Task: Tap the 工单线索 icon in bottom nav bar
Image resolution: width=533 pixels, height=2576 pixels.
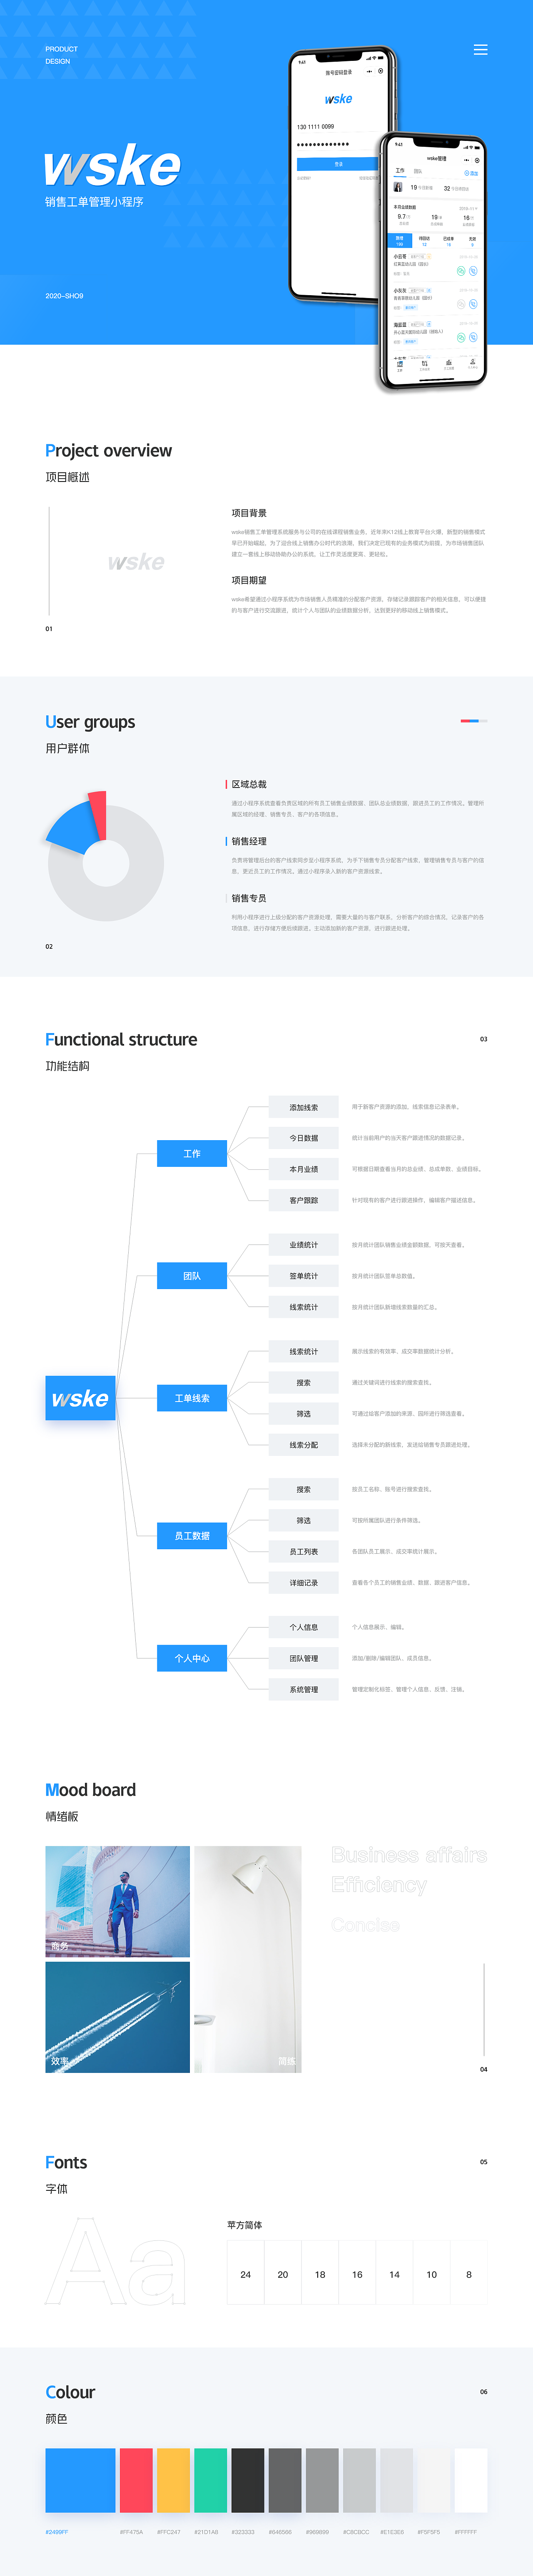Action: click(424, 364)
